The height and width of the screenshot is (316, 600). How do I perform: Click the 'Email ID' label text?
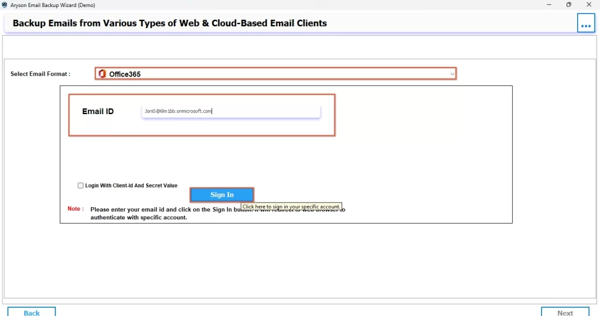[x=98, y=111]
